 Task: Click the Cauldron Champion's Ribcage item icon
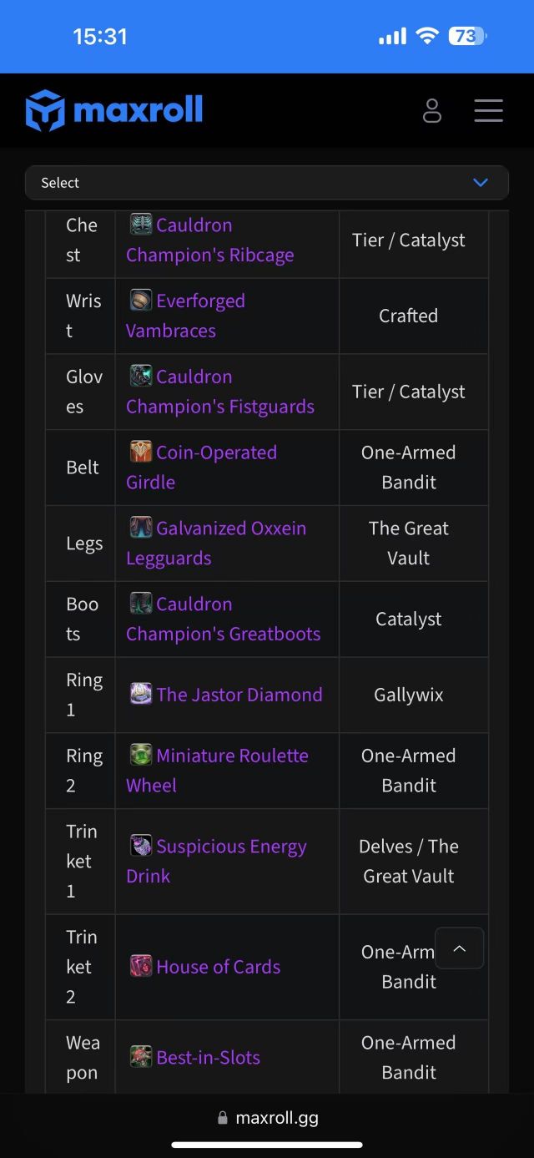(x=141, y=225)
